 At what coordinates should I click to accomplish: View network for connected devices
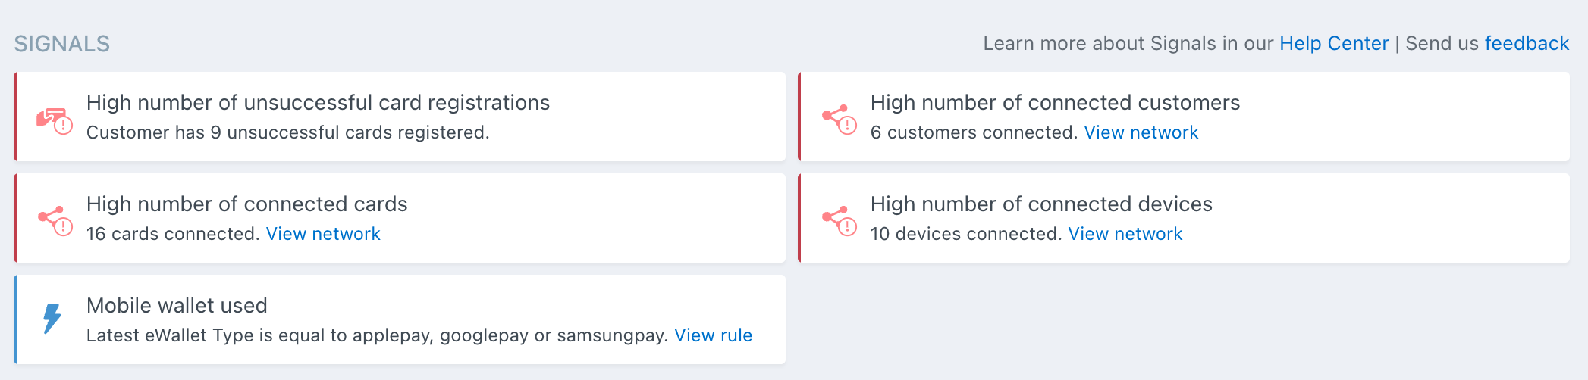1125,234
